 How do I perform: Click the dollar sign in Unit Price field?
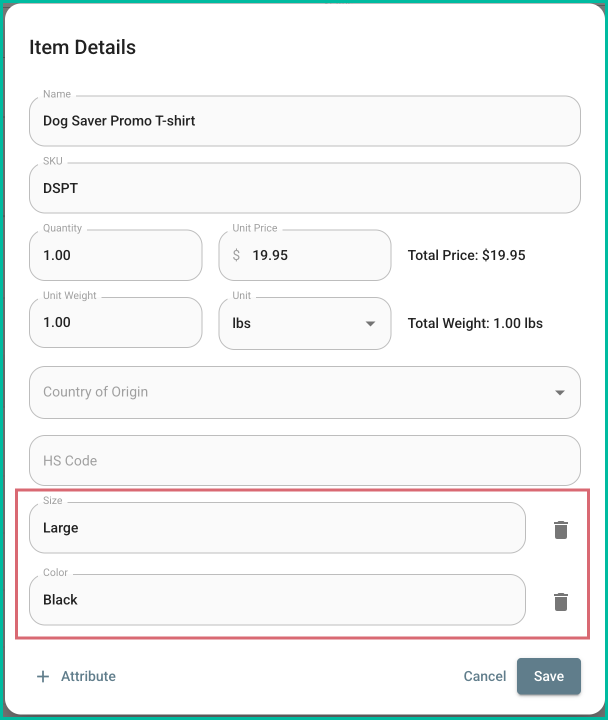click(x=237, y=255)
